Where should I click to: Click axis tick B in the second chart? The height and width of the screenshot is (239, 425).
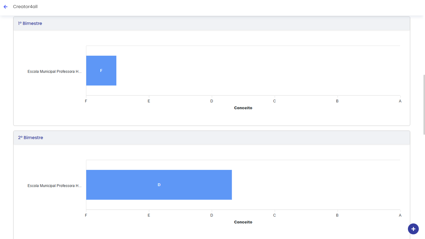coord(337,215)
